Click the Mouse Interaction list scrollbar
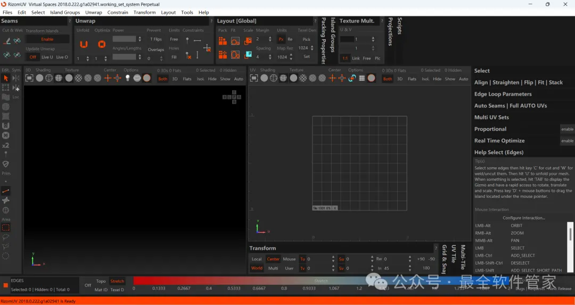The height and width of the screenshot is (305, 575). click(x=570, y=234)
